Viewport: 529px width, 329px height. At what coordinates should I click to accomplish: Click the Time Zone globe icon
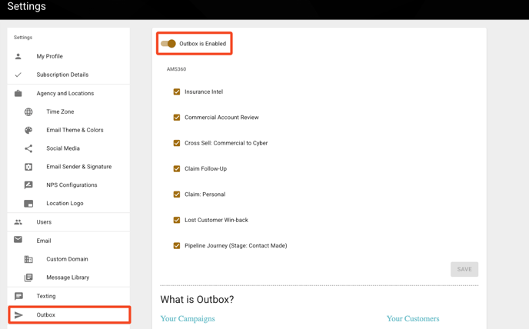[x=28, y=111]
